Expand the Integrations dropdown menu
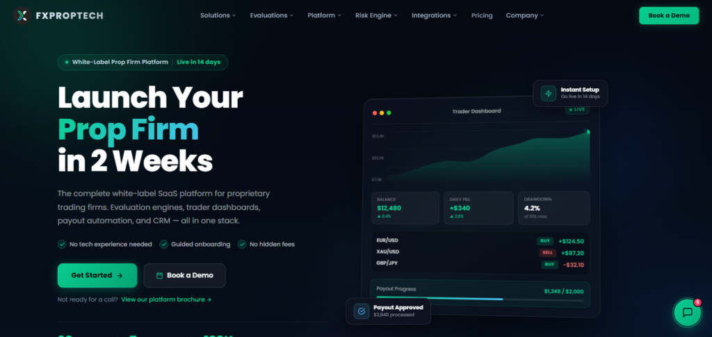Screen dimensions: 712x337 [435, 15]
